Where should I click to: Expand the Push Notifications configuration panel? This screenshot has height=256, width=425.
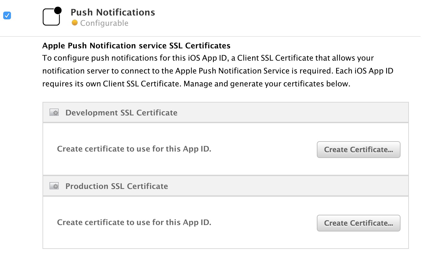(113, 12)
